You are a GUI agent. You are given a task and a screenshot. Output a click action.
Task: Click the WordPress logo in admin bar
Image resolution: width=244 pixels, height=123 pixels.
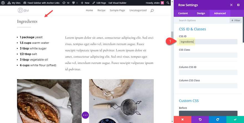(x=4, y=3)
